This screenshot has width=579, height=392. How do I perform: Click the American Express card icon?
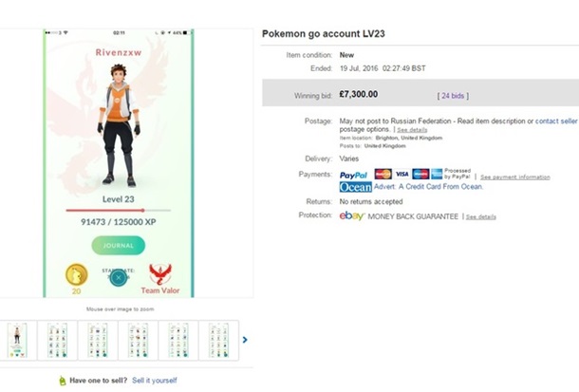tap(420, 175)
